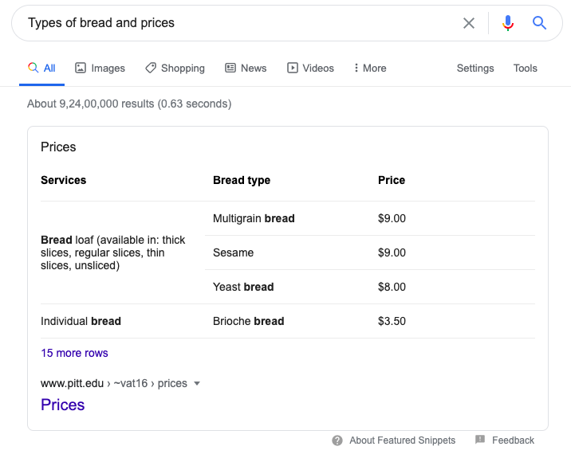Screen dimensions: 571x458
Task: Click the Videos play icon
Action: coord(293,69)
